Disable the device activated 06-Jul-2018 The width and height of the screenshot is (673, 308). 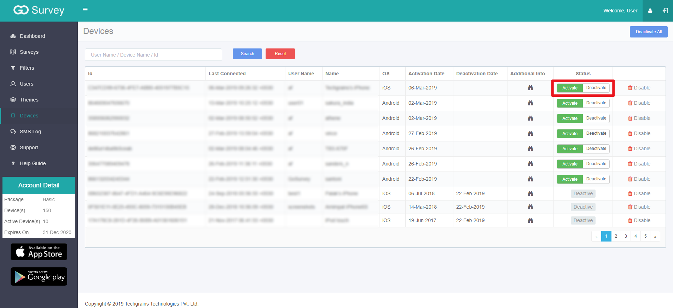pos(639,193)
